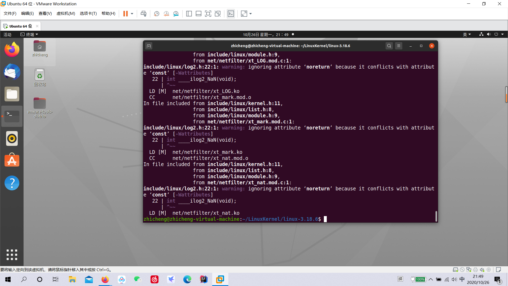
Task: Show hidden system tray icons chevron
Action: tap(431, 279)
